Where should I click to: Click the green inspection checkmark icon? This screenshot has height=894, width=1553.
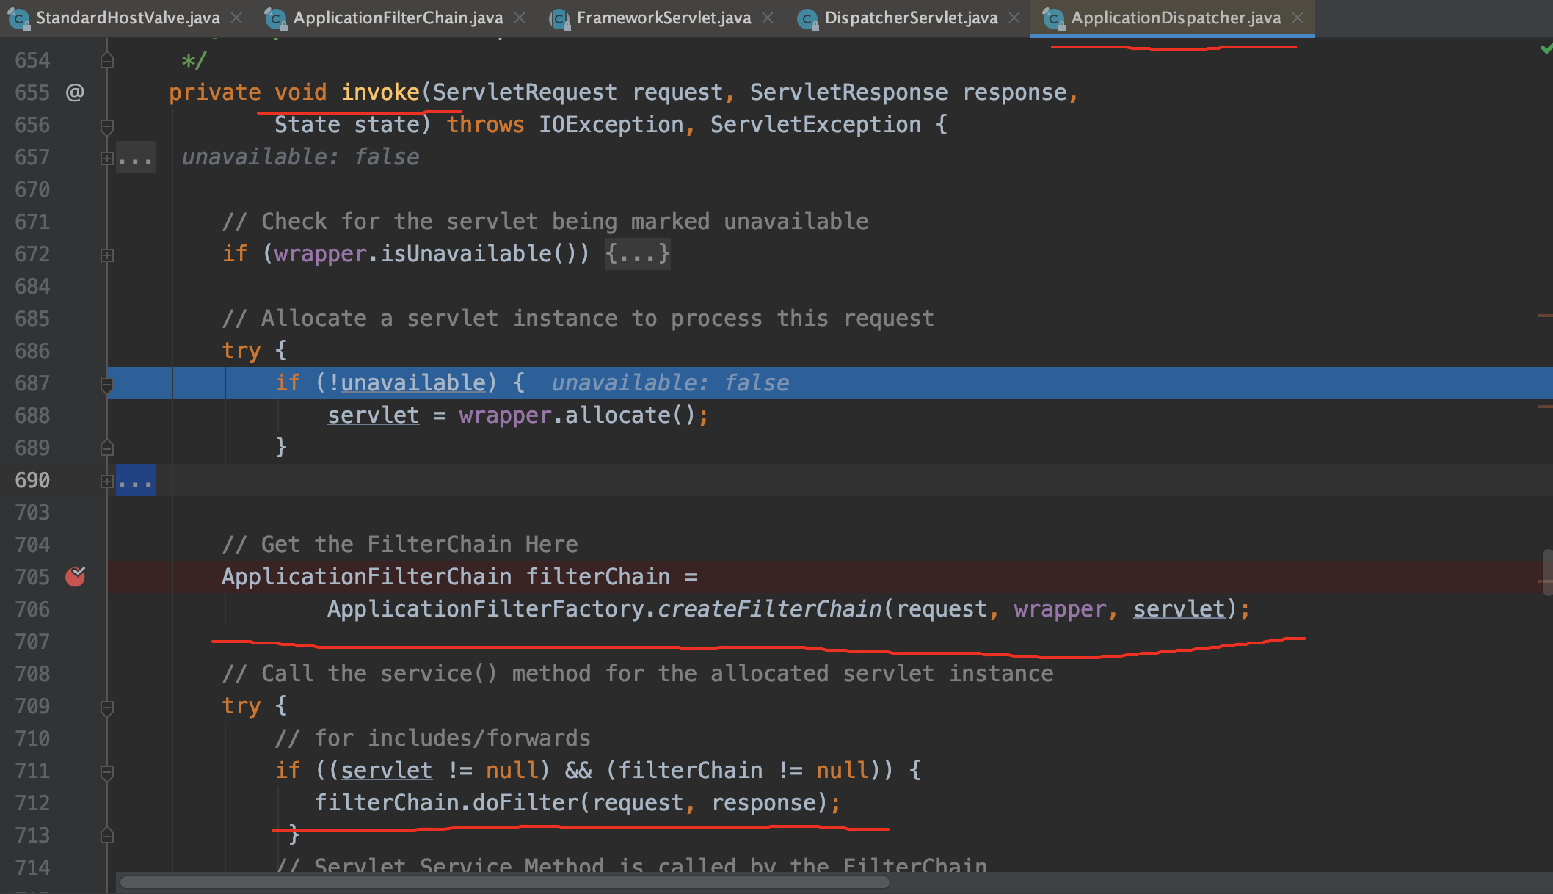click(1546, 48)
